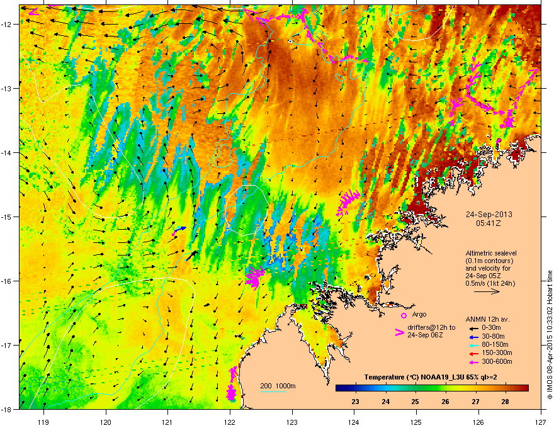This screenshot has height=428, width=554.
Task: Click latitude label -13 on the y-axis
Action: (7, 88)
